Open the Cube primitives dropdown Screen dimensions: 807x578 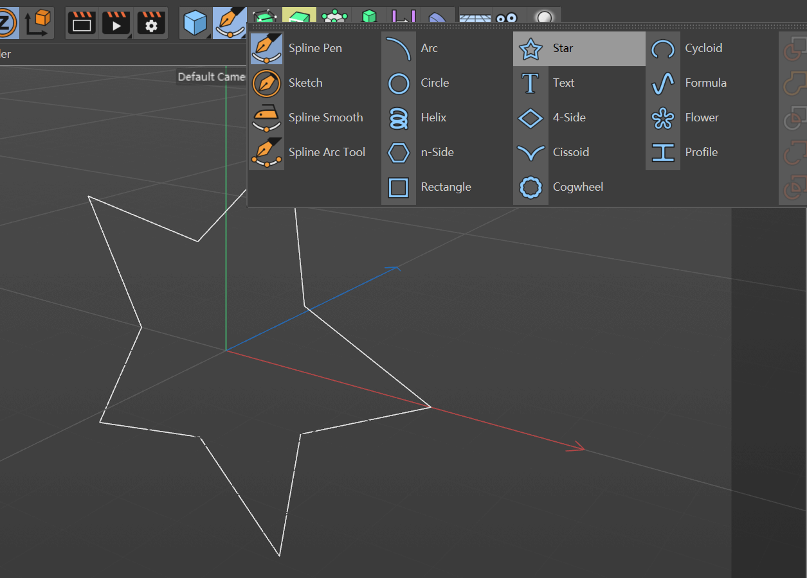[x=195, y=24]
